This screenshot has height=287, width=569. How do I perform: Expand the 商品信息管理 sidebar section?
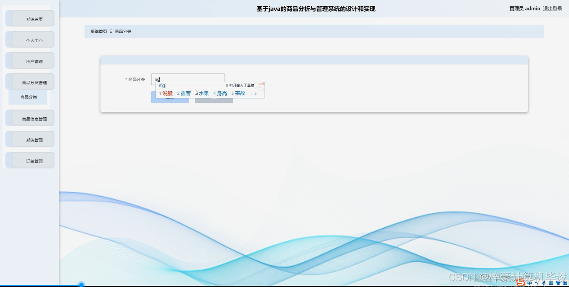(30, 118)
